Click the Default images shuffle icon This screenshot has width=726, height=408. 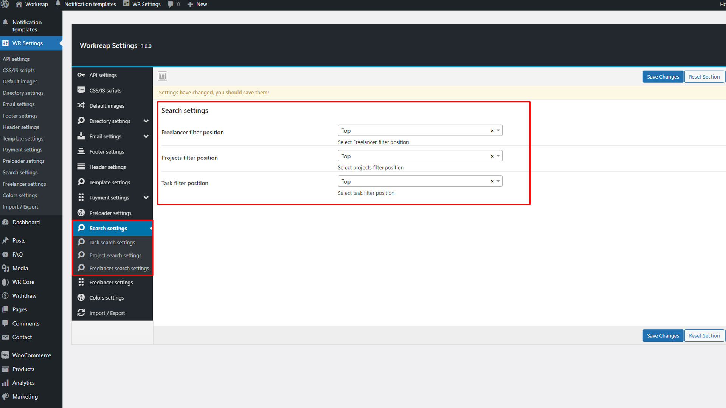pos(81,105)
